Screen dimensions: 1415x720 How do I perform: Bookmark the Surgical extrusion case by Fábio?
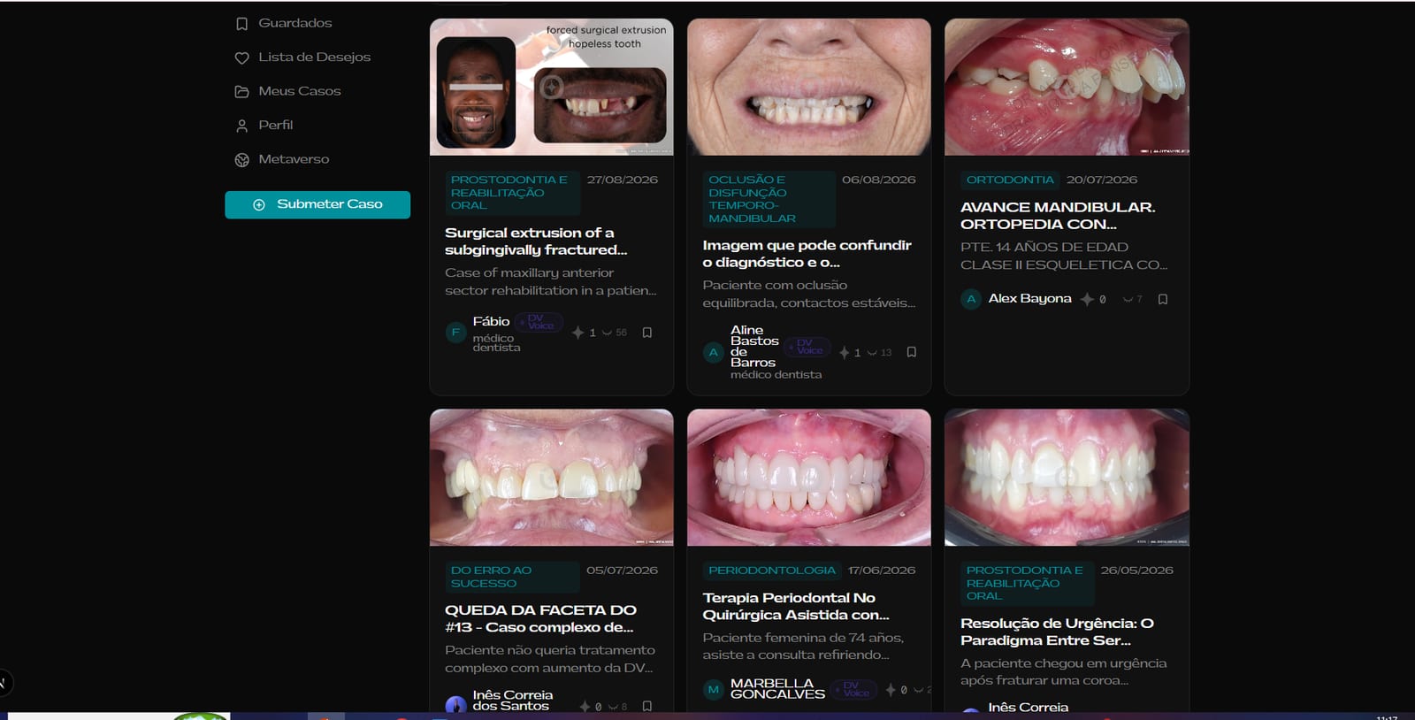click(647, 333)
